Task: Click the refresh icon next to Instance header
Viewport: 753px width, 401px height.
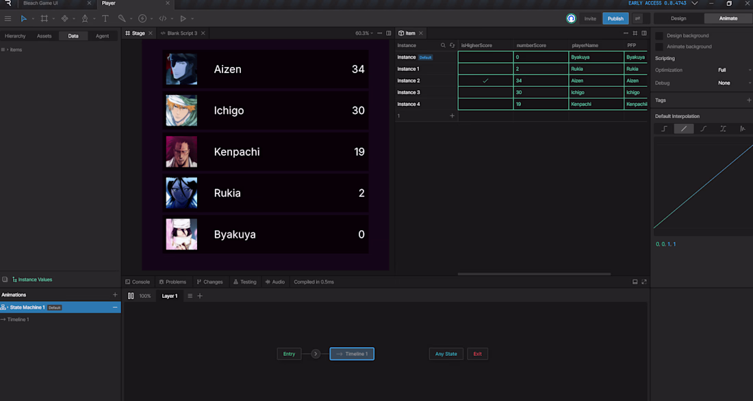Action: [x=452, y=46]
